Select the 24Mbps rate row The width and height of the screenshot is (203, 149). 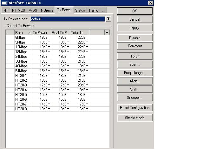[58, 57]
